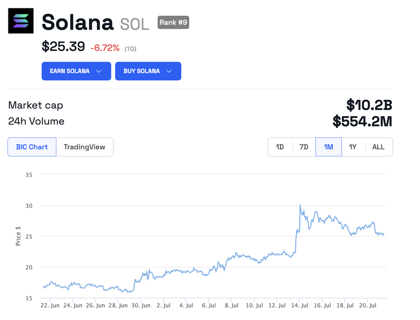The image size is (420, 320).
Task: Click the -6.72% price change indicator
Action: click(105, 48)
